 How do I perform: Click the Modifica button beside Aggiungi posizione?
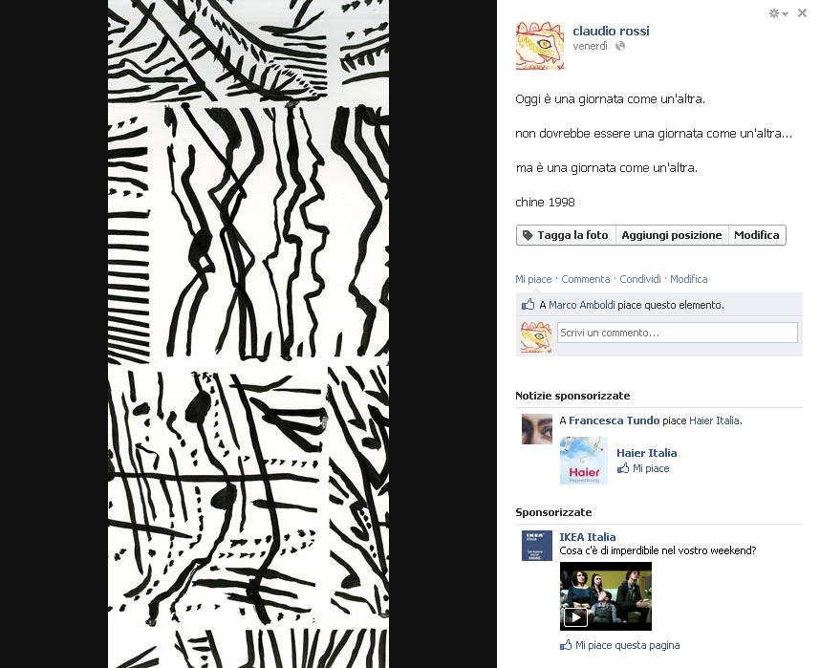(x=757, y=235)
